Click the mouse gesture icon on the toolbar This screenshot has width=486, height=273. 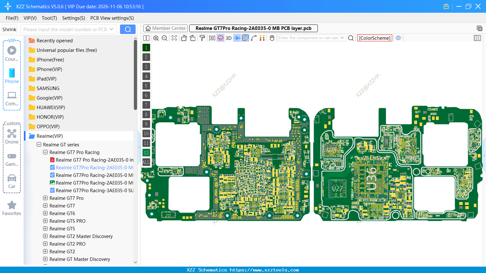point(272,38)
